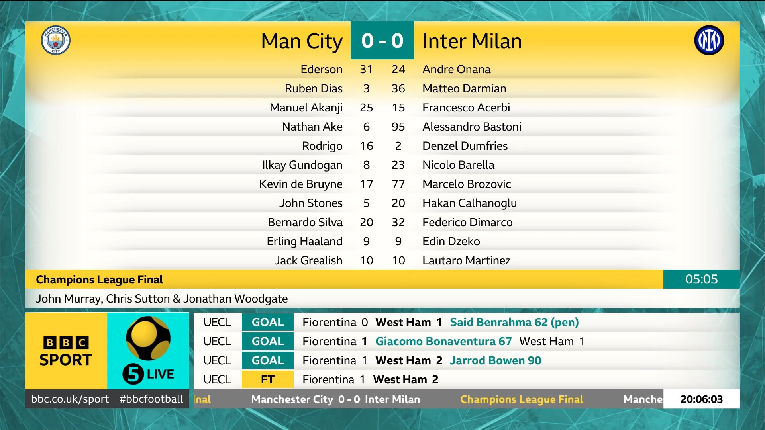The height and width of the screenshot is (430, 765).
Task: Click Giacomo Bonaventura 67 scorer text
Action: click(x=443, y=341)
